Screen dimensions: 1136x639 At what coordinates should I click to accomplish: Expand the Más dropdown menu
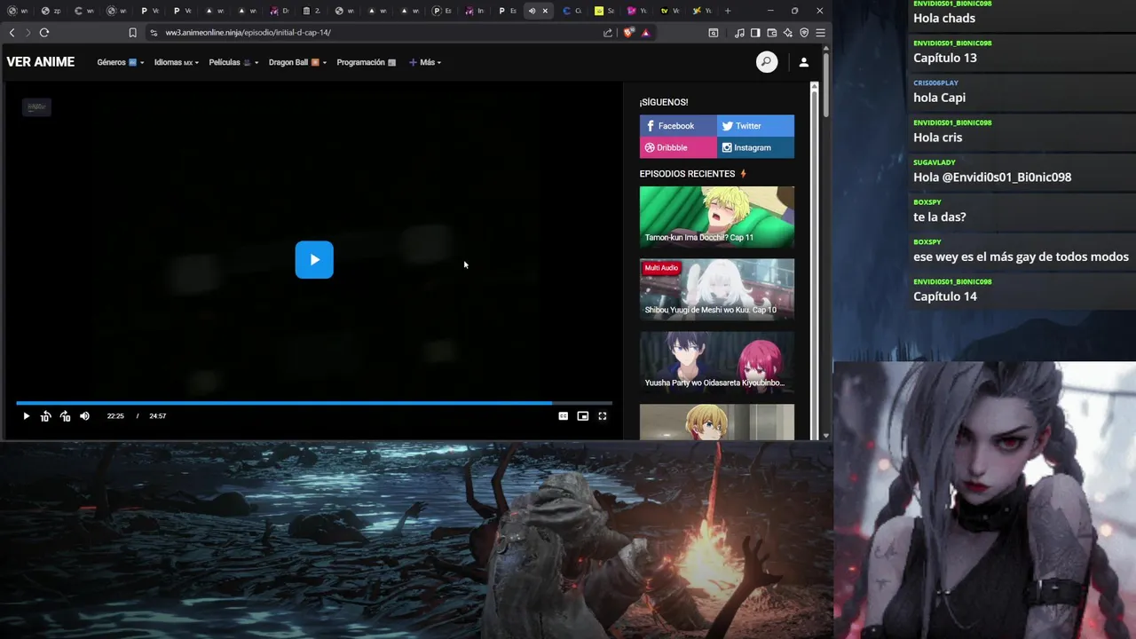425,62
